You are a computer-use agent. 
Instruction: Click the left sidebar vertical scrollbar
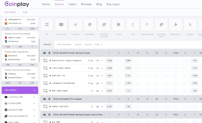pos(39,51)
